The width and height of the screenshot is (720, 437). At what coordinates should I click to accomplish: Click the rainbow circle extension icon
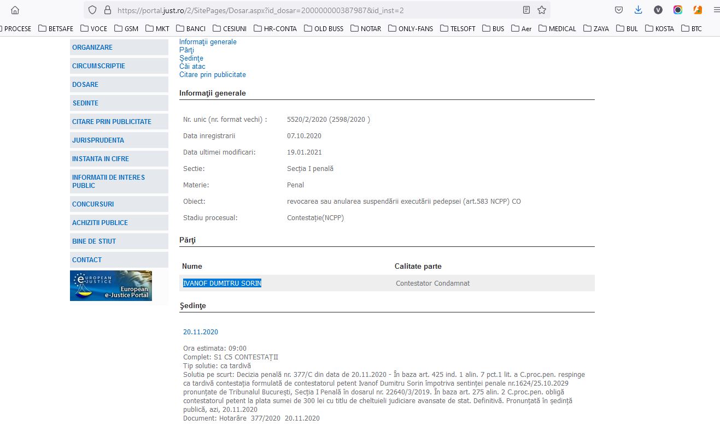[677, 10]
